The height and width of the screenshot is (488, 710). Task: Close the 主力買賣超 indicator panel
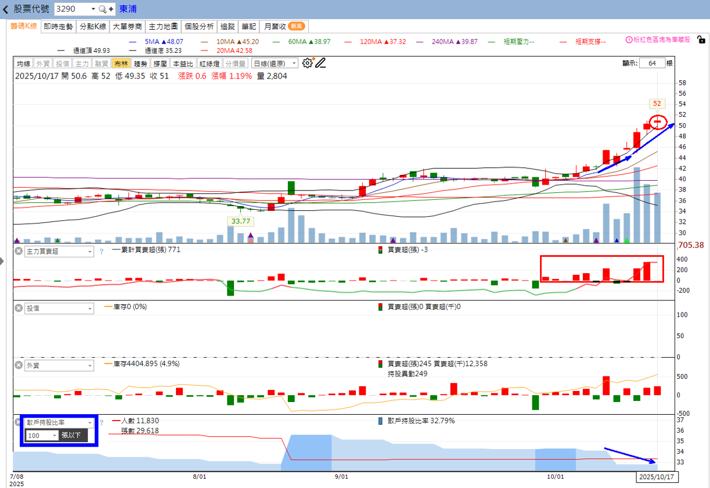[18, 252]
